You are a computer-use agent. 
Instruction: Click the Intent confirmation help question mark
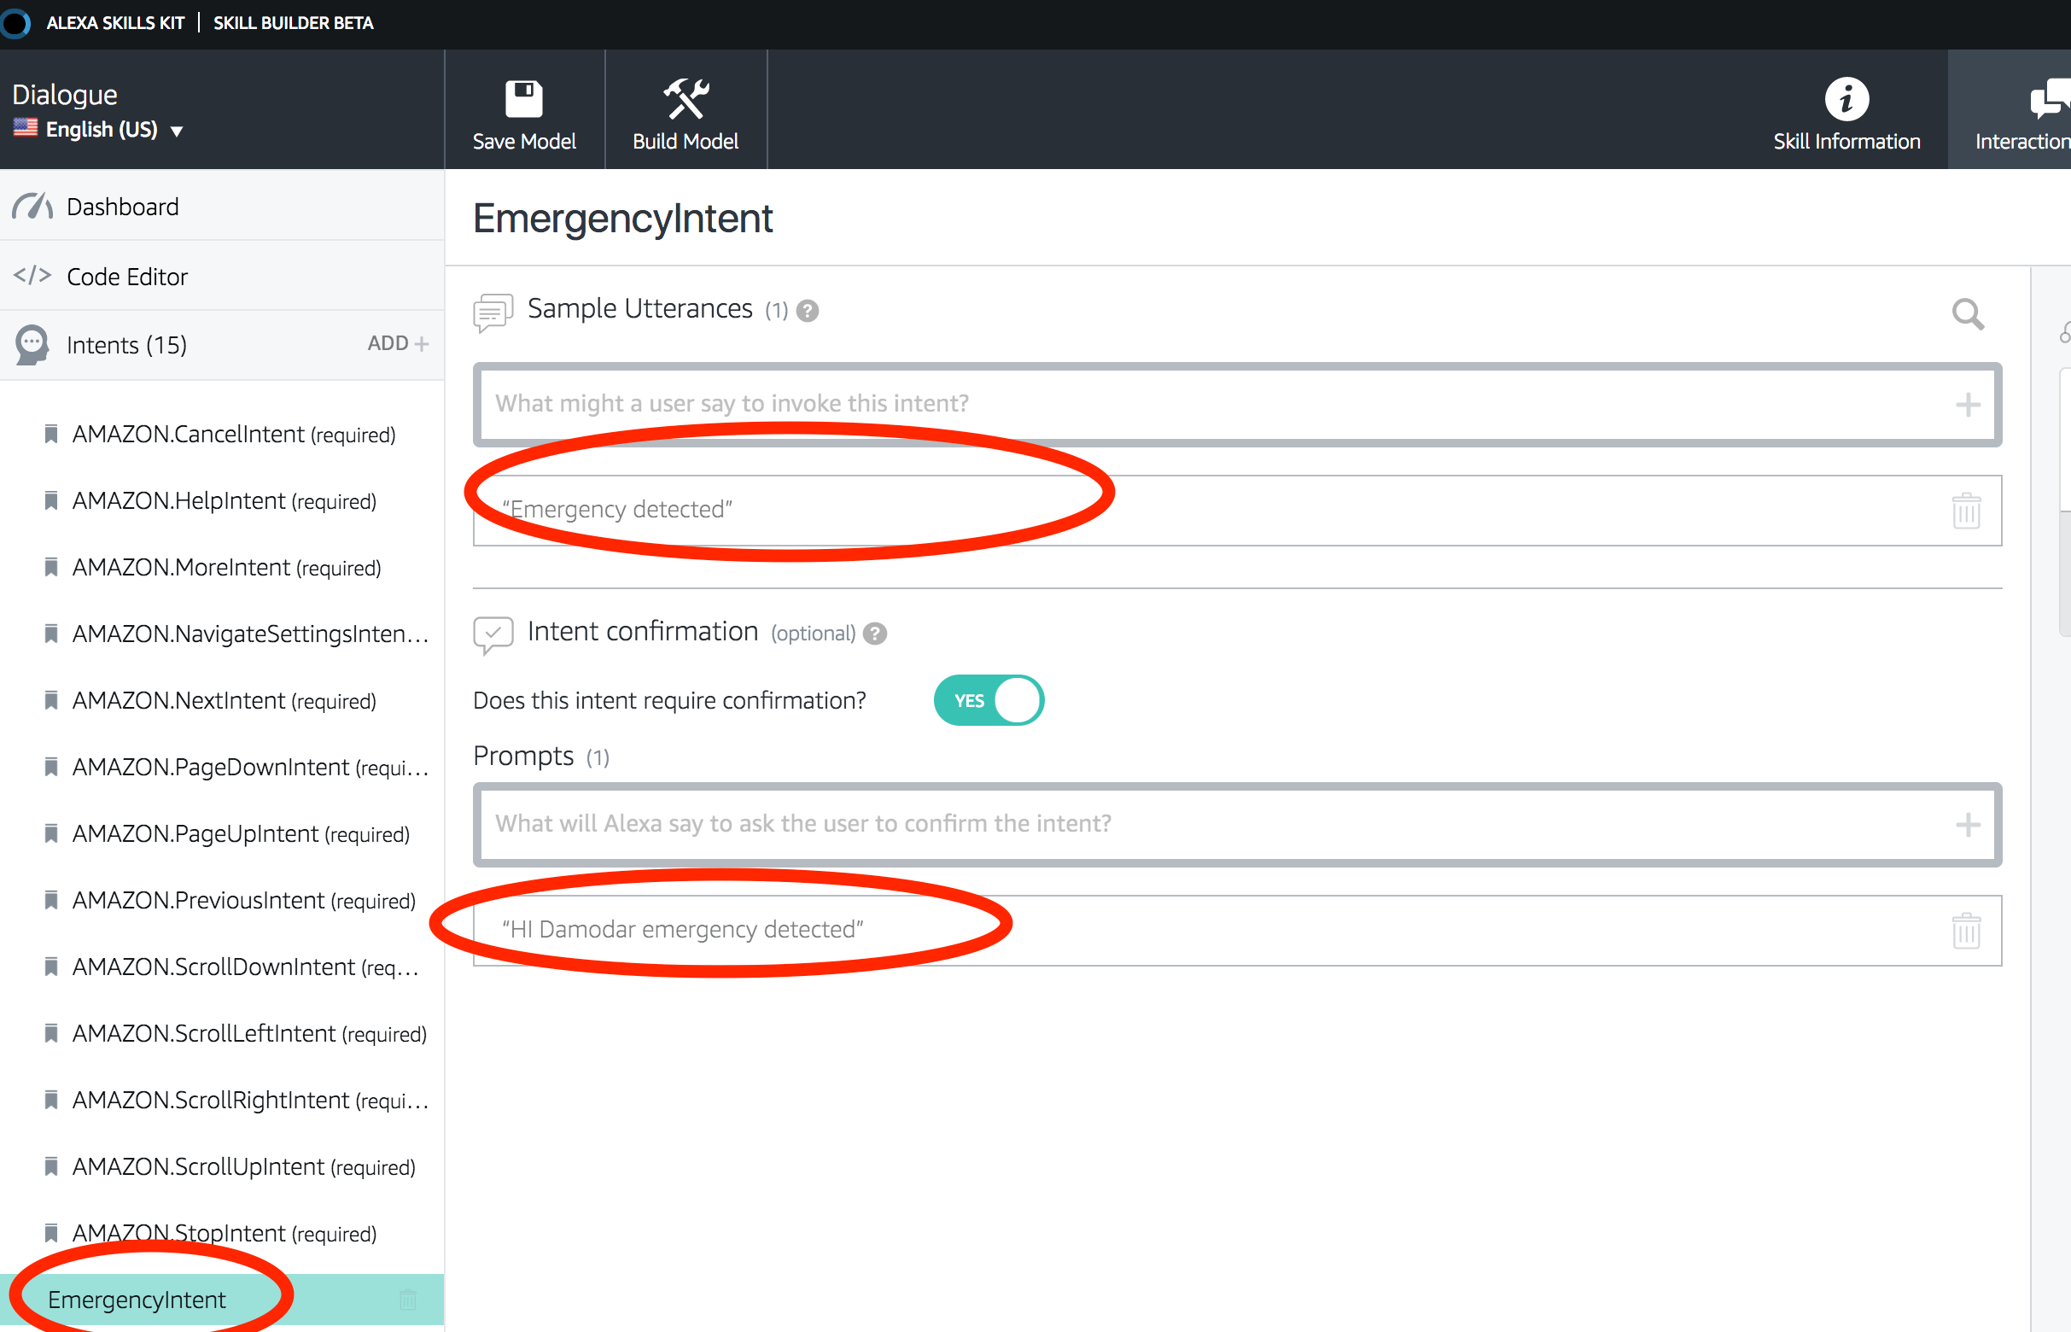pos(875,634)
